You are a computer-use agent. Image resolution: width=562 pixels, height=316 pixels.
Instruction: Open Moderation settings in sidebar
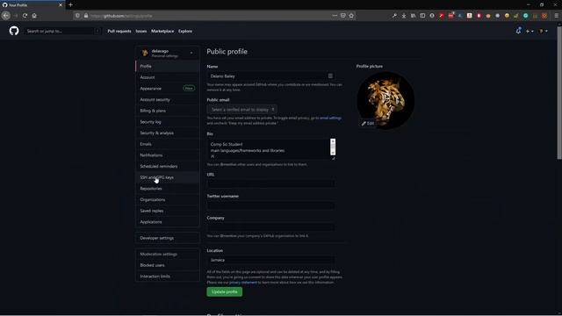tap(168, 254)
